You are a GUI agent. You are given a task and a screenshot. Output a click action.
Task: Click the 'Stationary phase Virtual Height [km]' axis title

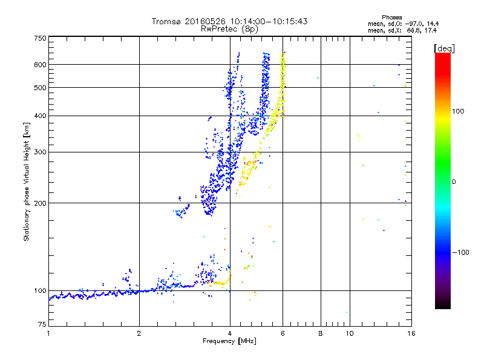click(x=27, y=181)
